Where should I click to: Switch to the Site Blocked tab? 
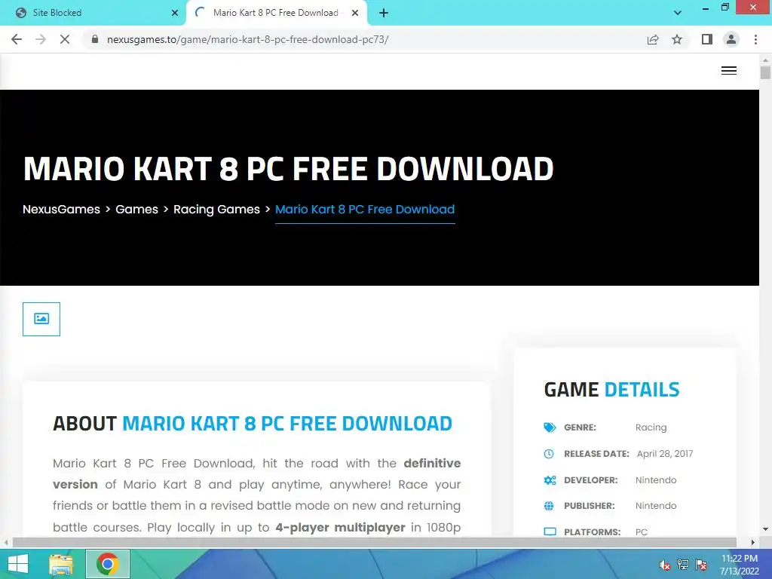pos(93,13)
